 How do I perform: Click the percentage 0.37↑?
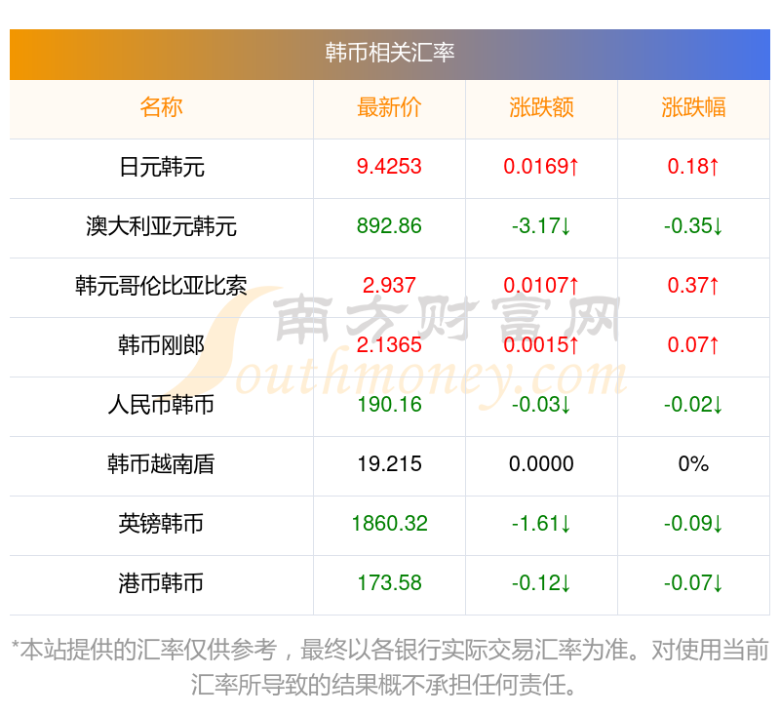[693, 286]
